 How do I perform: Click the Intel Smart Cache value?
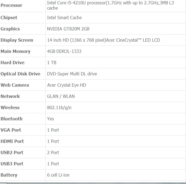64,18
